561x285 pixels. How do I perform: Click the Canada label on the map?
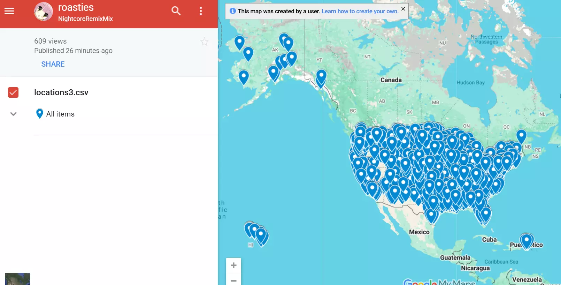pyautogui.click(x=391, y=80)
